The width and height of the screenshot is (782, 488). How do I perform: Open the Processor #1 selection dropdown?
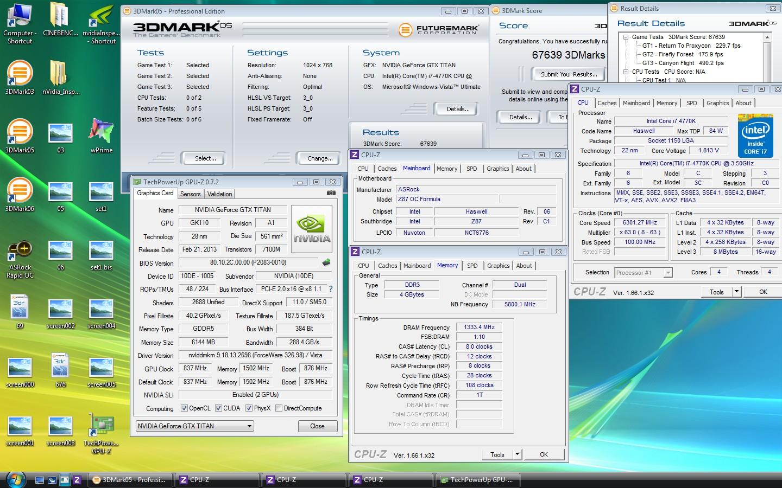point(644,273)
